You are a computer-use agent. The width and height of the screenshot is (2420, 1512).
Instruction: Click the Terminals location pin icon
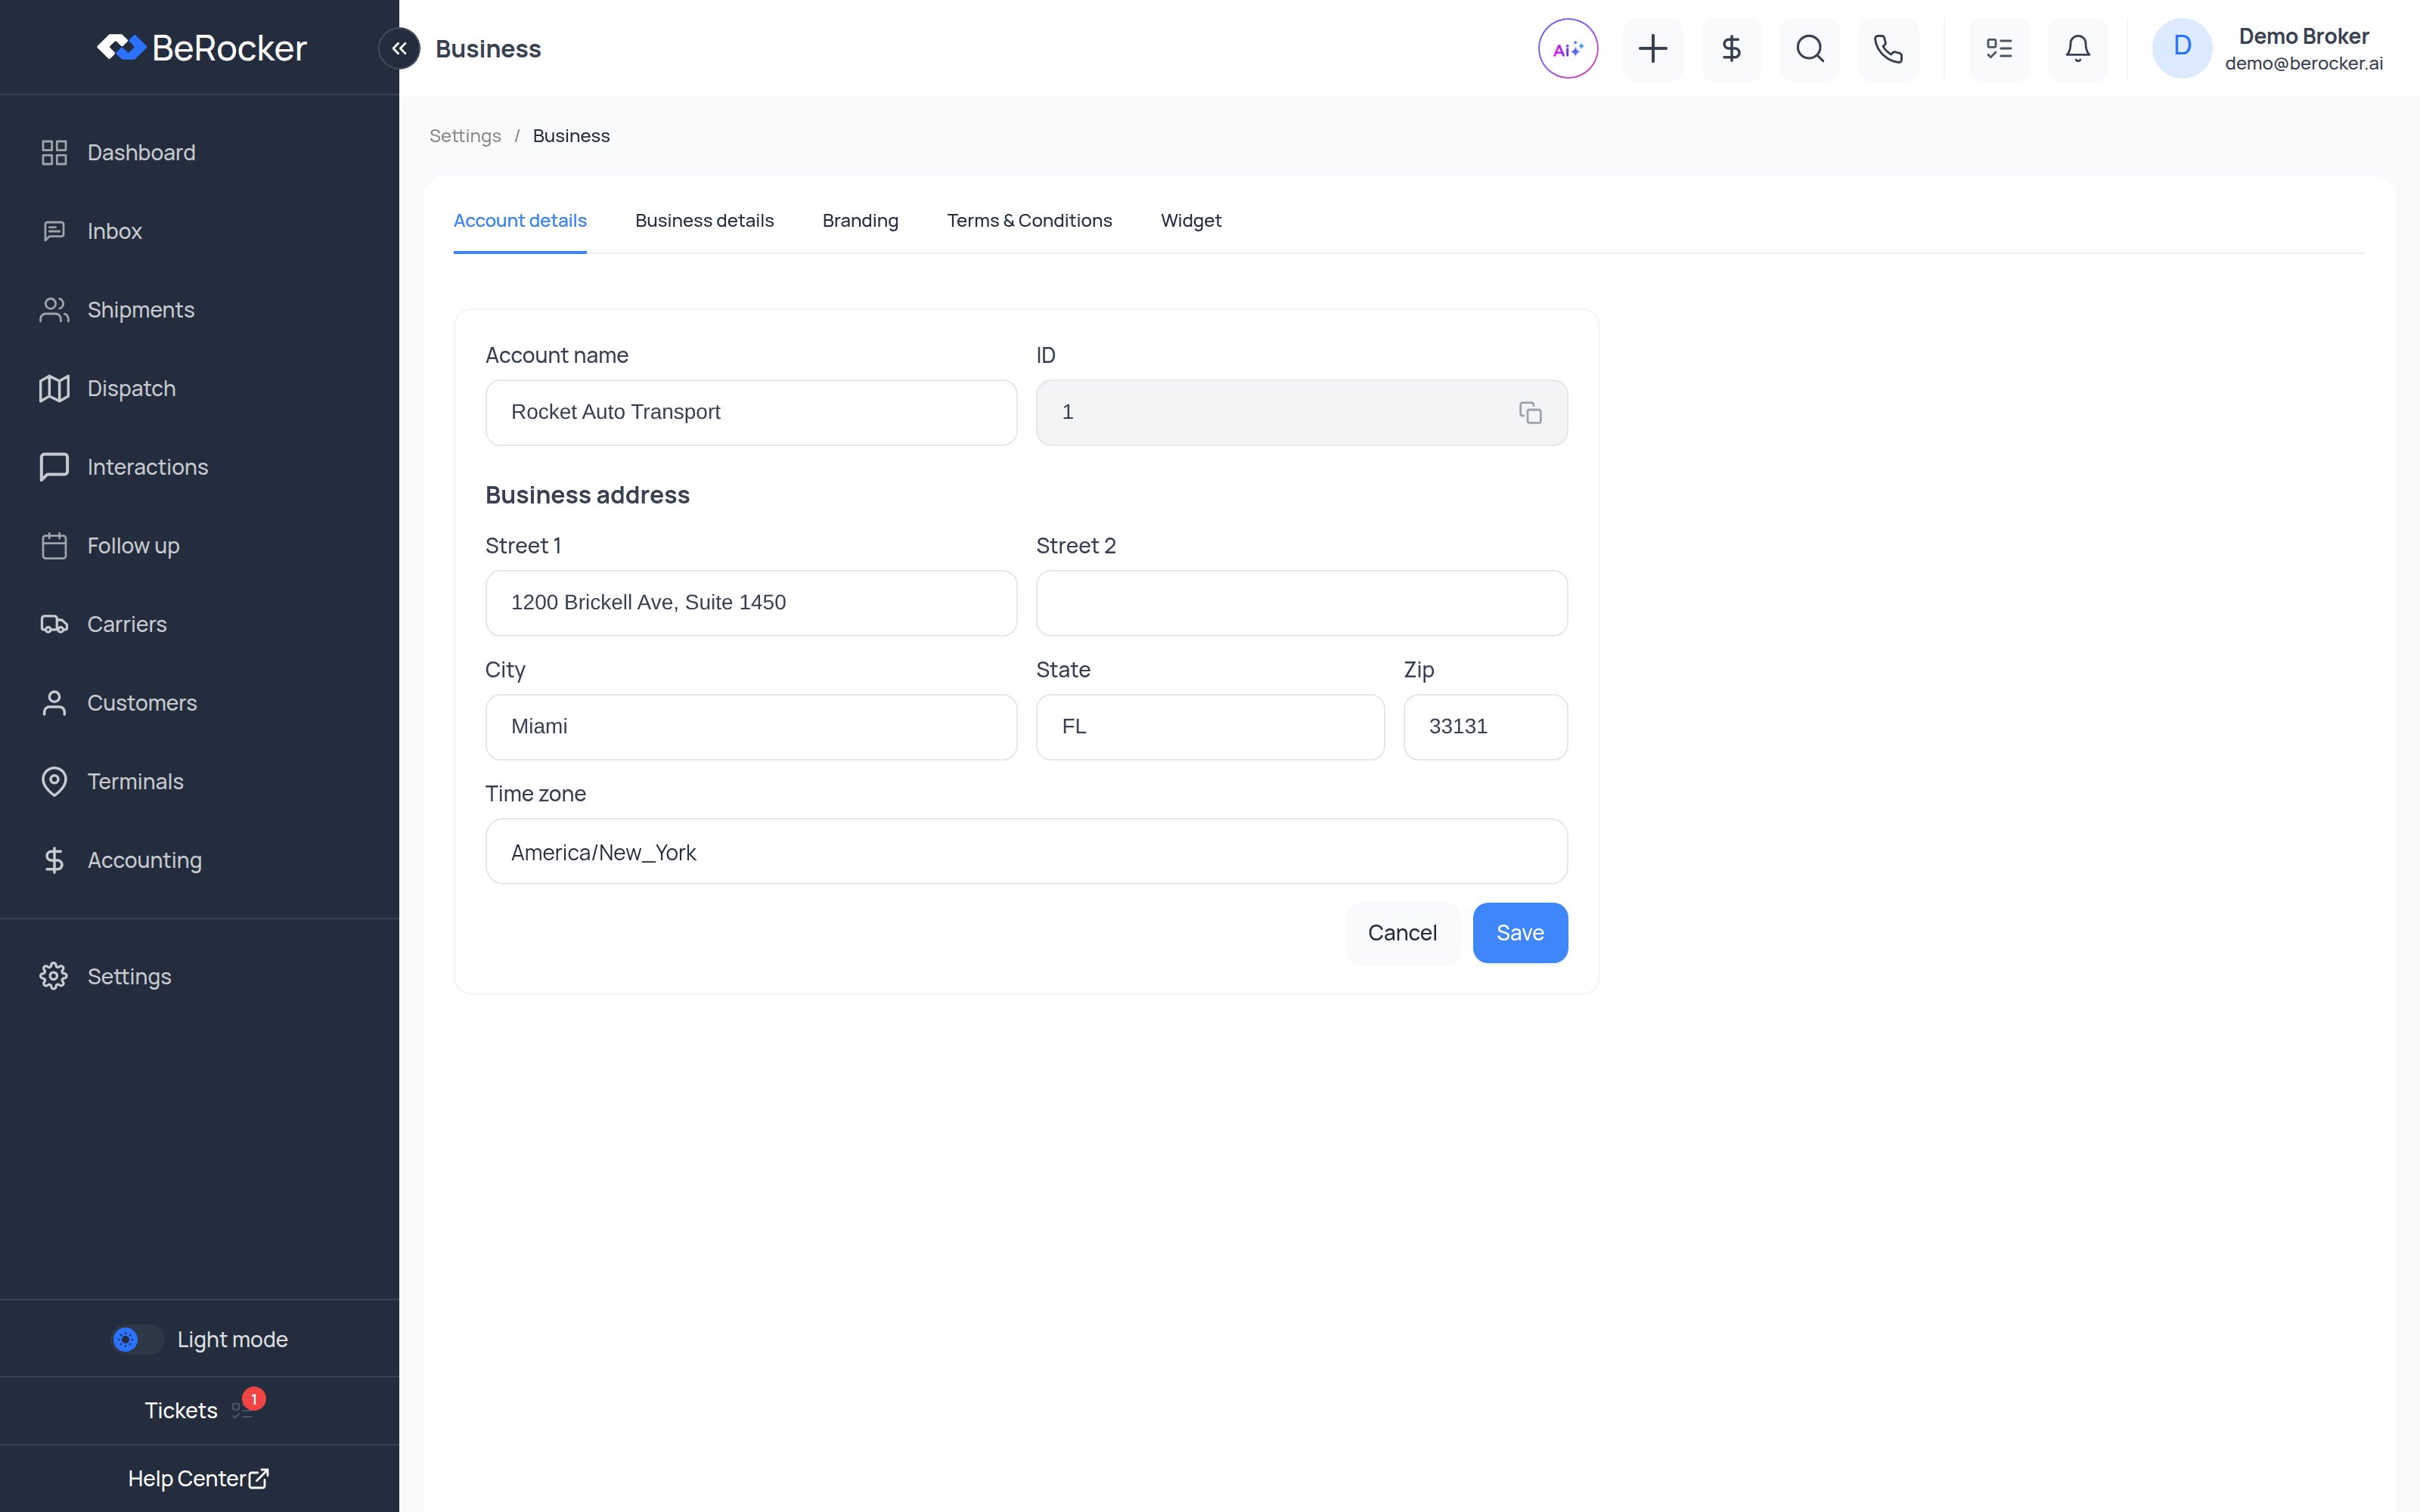(x=54, y=781)
